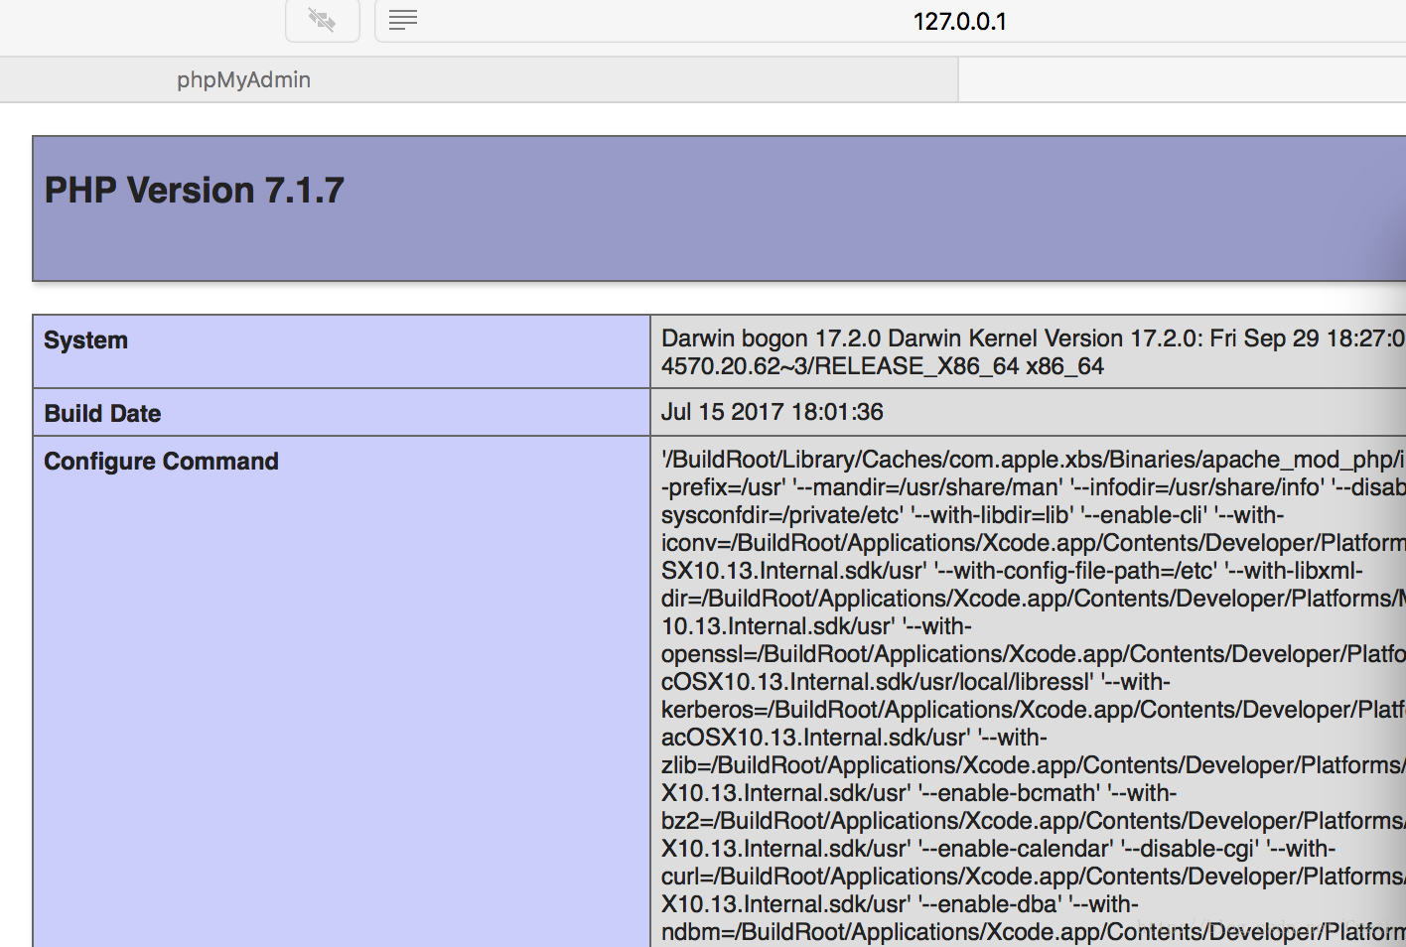1406x947 pixels.
Task: Click the line 'cOSX10.13.Internal.sdk/usr/local/libressl'
Action: tap(915, 682)
